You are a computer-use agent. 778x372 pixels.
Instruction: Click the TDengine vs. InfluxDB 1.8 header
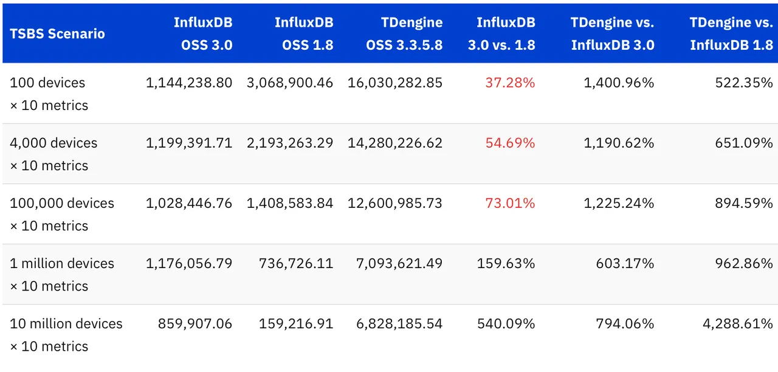pyautogui.click(x=731, y=33)
